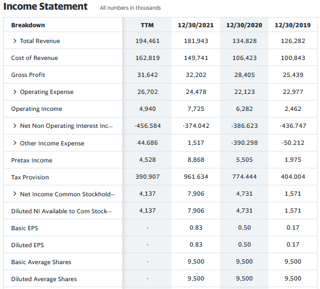Select the Cost of Revenue label

pos(35,58)
